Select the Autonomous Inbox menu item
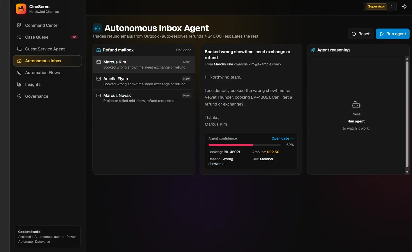412x252 pixels. pos(47,61)
